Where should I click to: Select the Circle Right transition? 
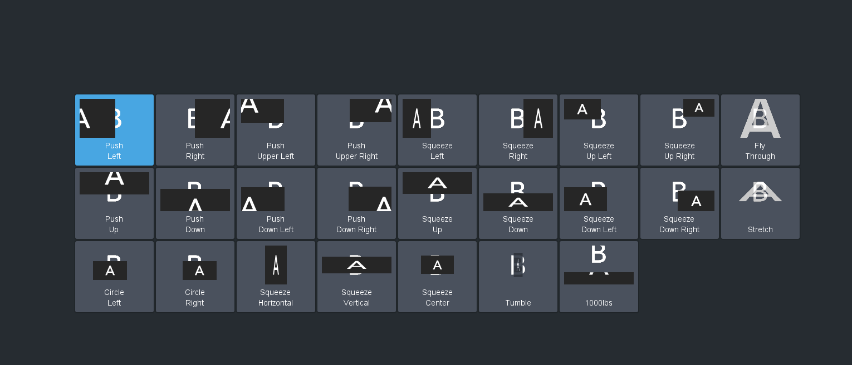pos(195,277)
